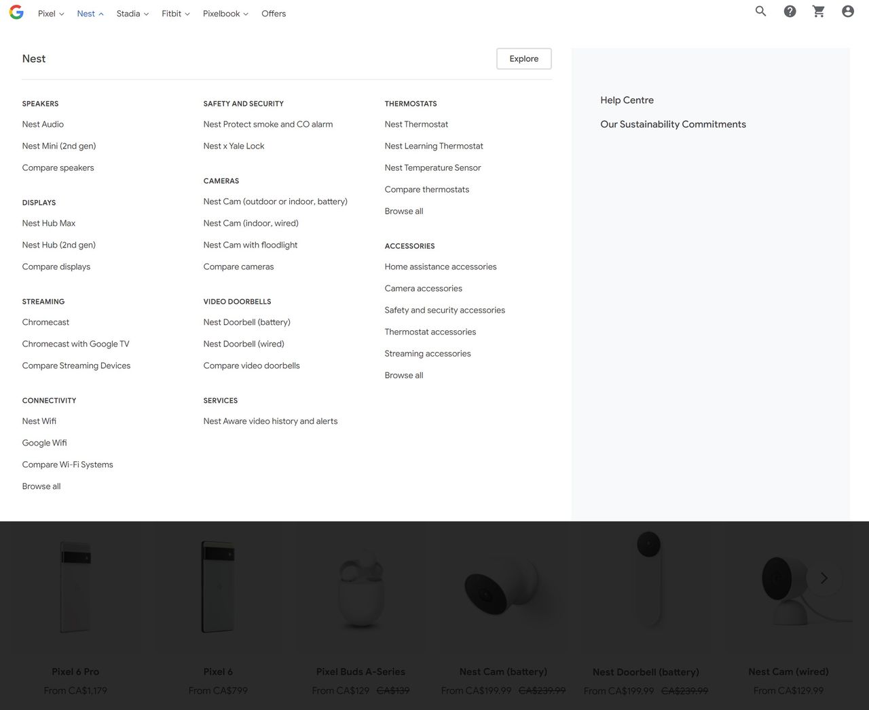869x710 pixels.
Task: Open Our Sustainability Commitments link
Action: 673,124
